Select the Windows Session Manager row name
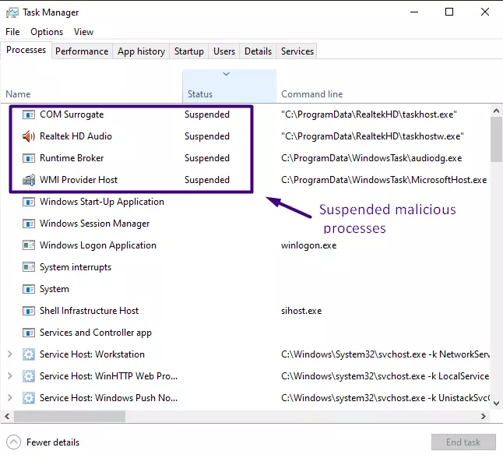This screenshot has width=503, height=458. point(95,224)
